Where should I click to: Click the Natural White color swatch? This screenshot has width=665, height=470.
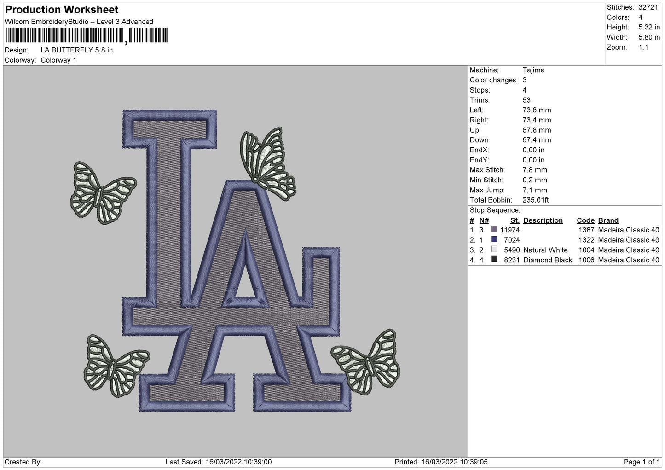pyautogui.click(x=494, y=250)
